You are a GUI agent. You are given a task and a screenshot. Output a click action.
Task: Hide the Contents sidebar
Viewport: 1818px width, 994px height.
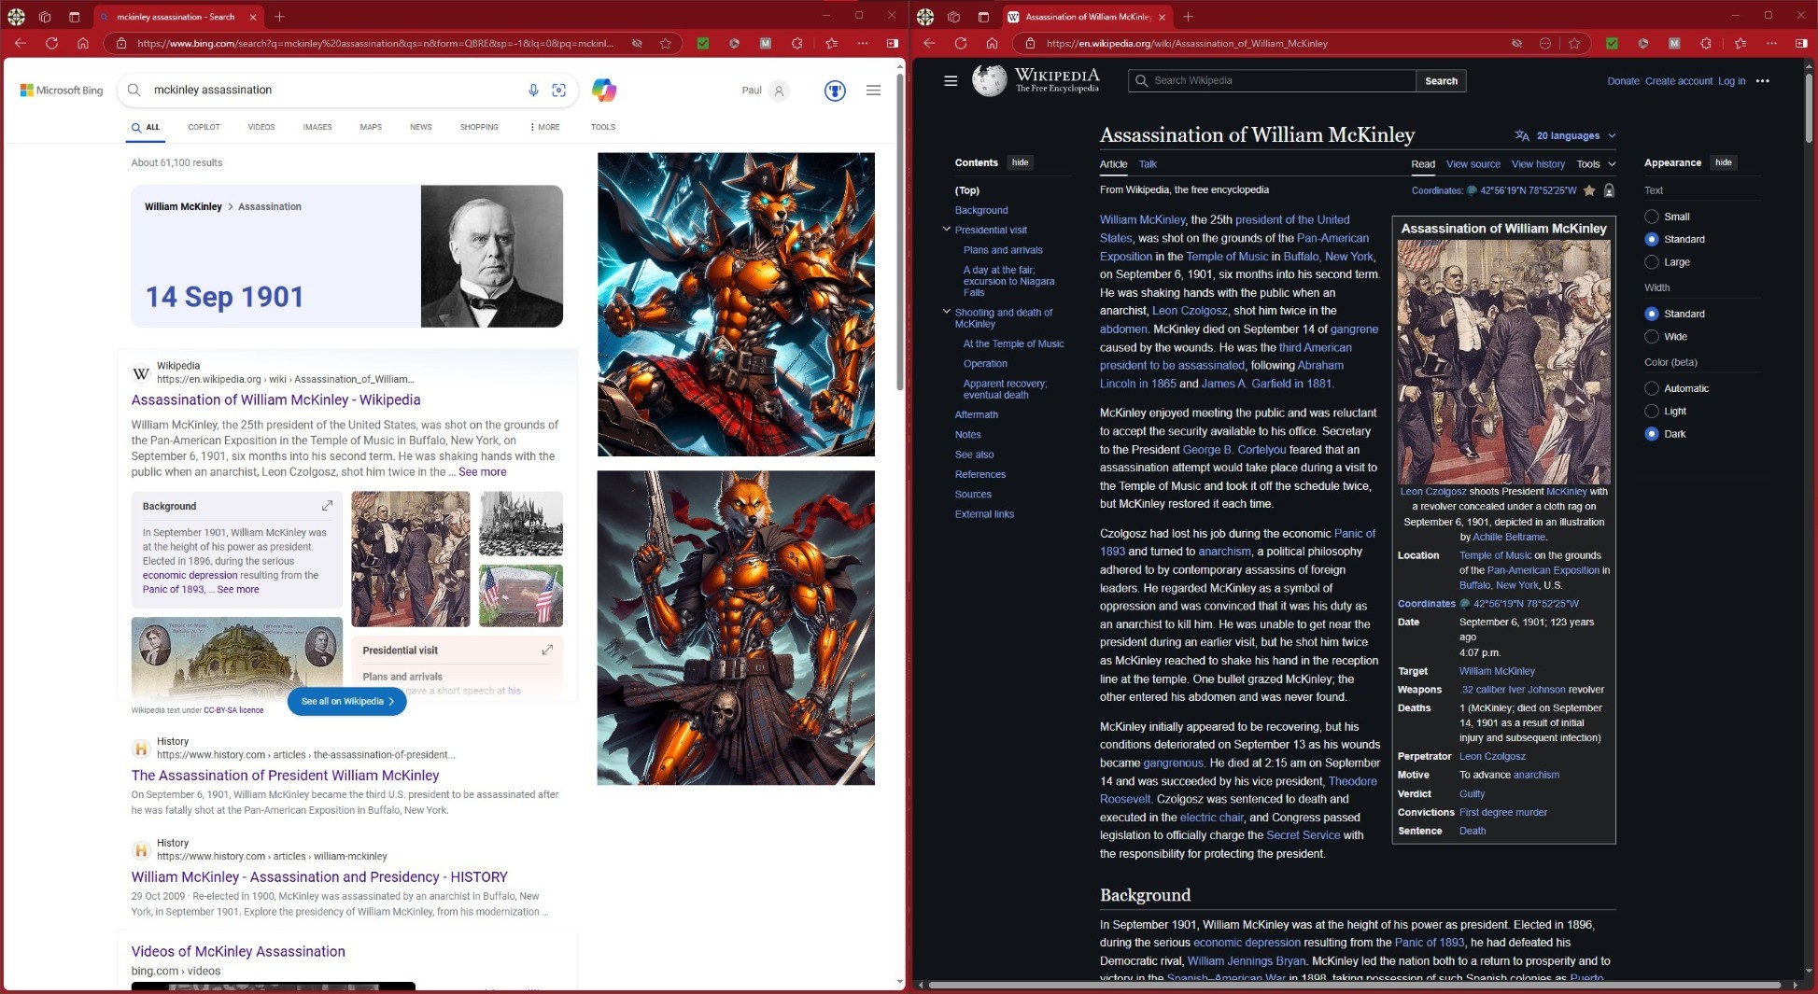pyautogui.click(x=1020, y=162)
